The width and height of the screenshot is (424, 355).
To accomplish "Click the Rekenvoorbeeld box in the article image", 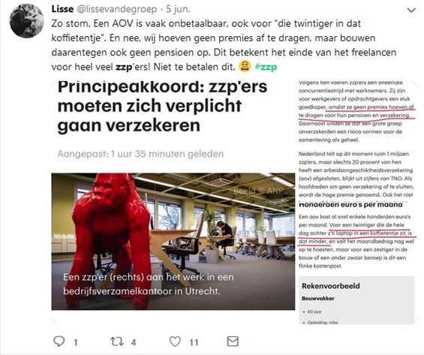I will 356,300.
